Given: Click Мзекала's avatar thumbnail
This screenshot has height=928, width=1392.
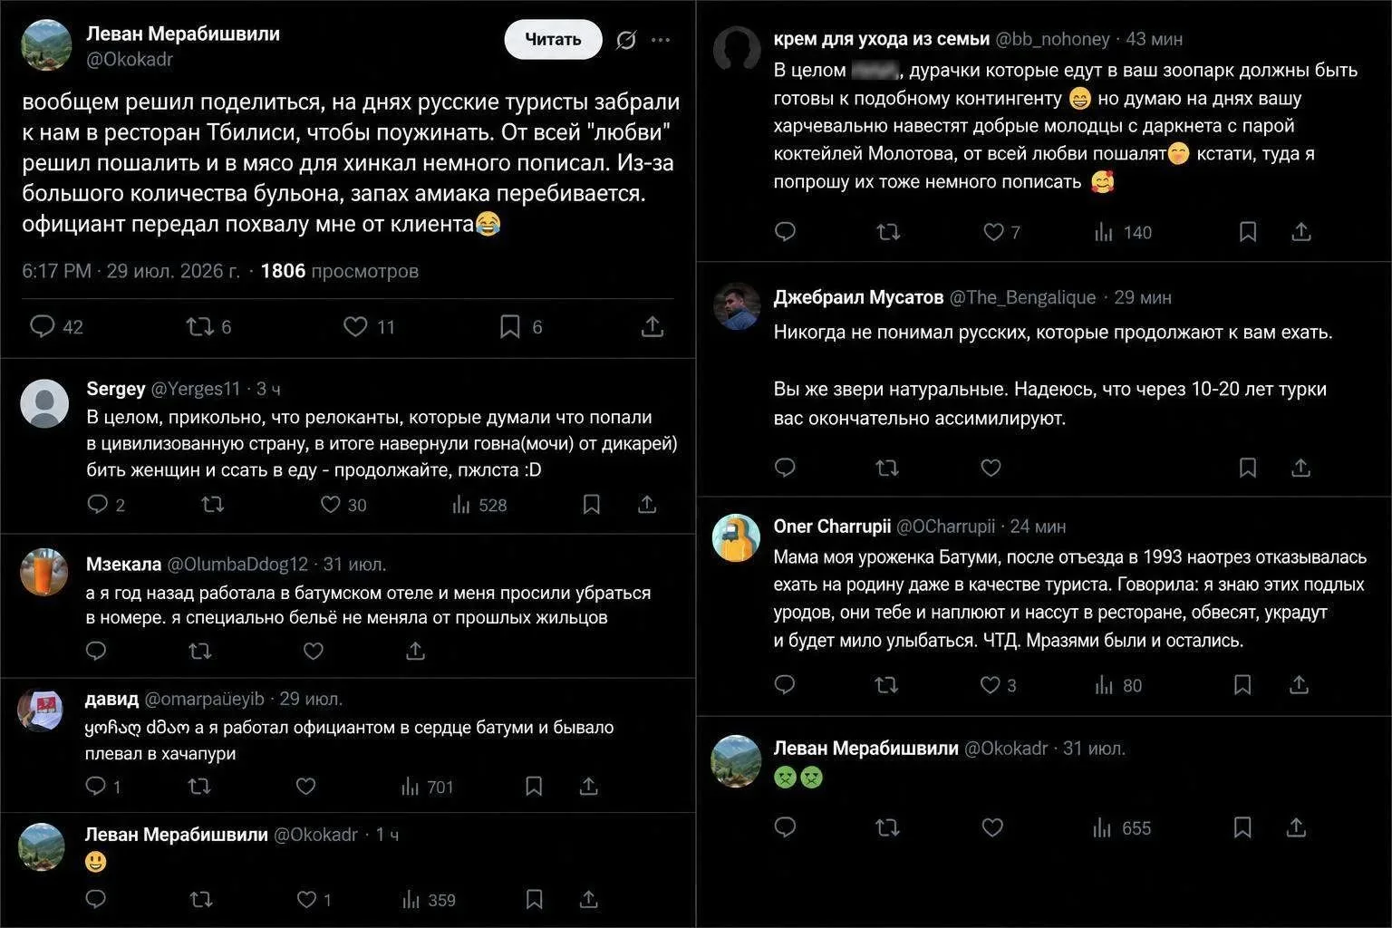Looking at the screenshot, I should tap(44, 573).
